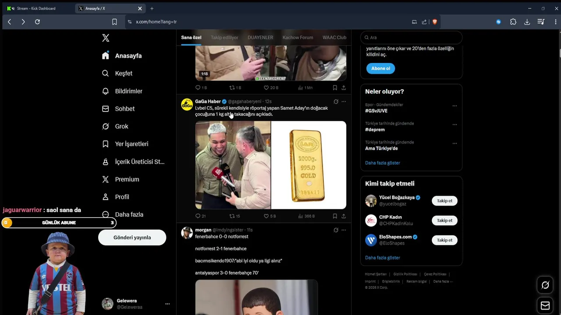This screenshot has height=315, width=561.
Task: Reply to GaGa Haber post
Action: click(200, 216)
